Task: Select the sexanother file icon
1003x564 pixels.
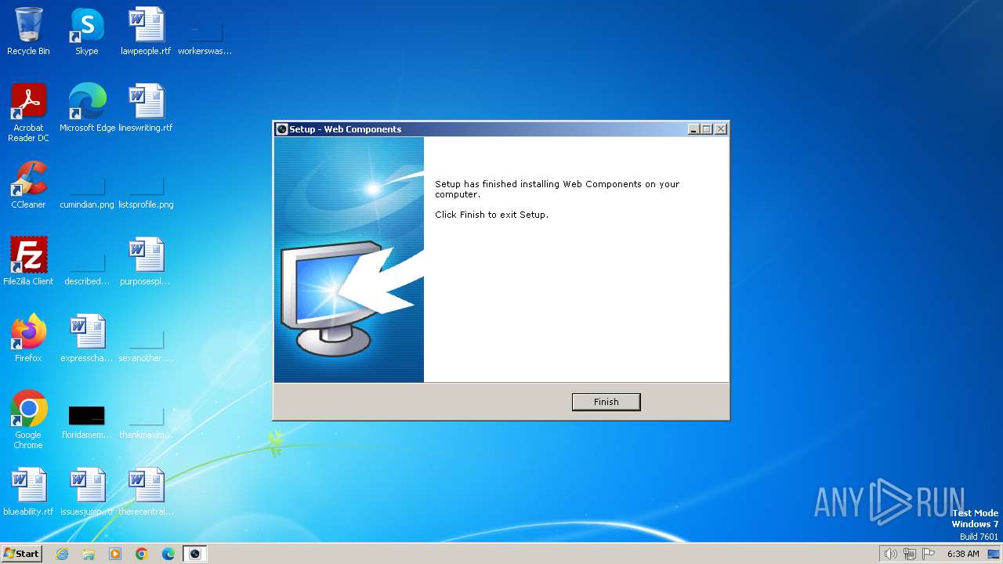Action: (146, 346)
